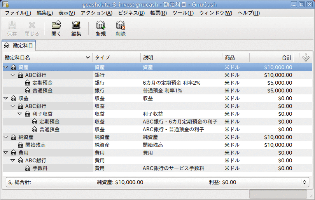This screenshot has width=315, height=200.
Task: Select 普通預金 row with 利率1% description
Action: tap(157, 90)
